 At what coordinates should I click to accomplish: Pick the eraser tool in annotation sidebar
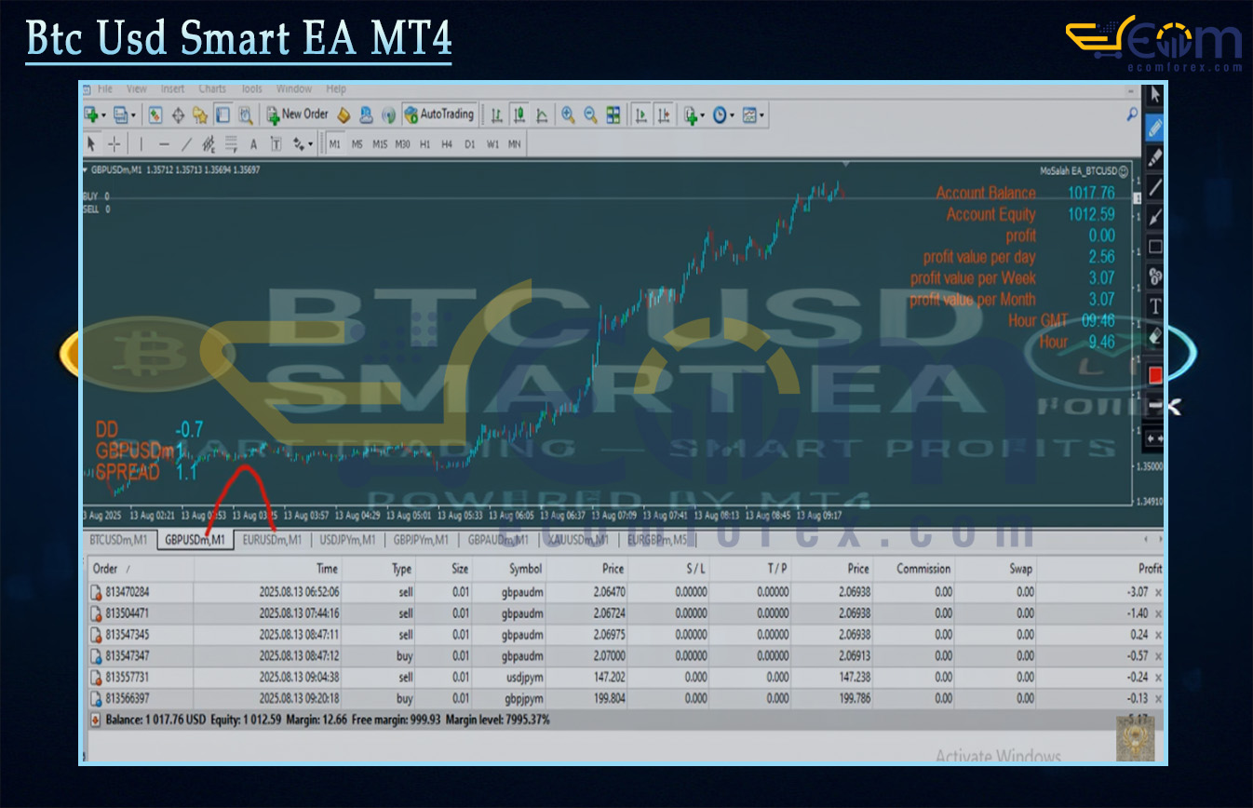1155,337
